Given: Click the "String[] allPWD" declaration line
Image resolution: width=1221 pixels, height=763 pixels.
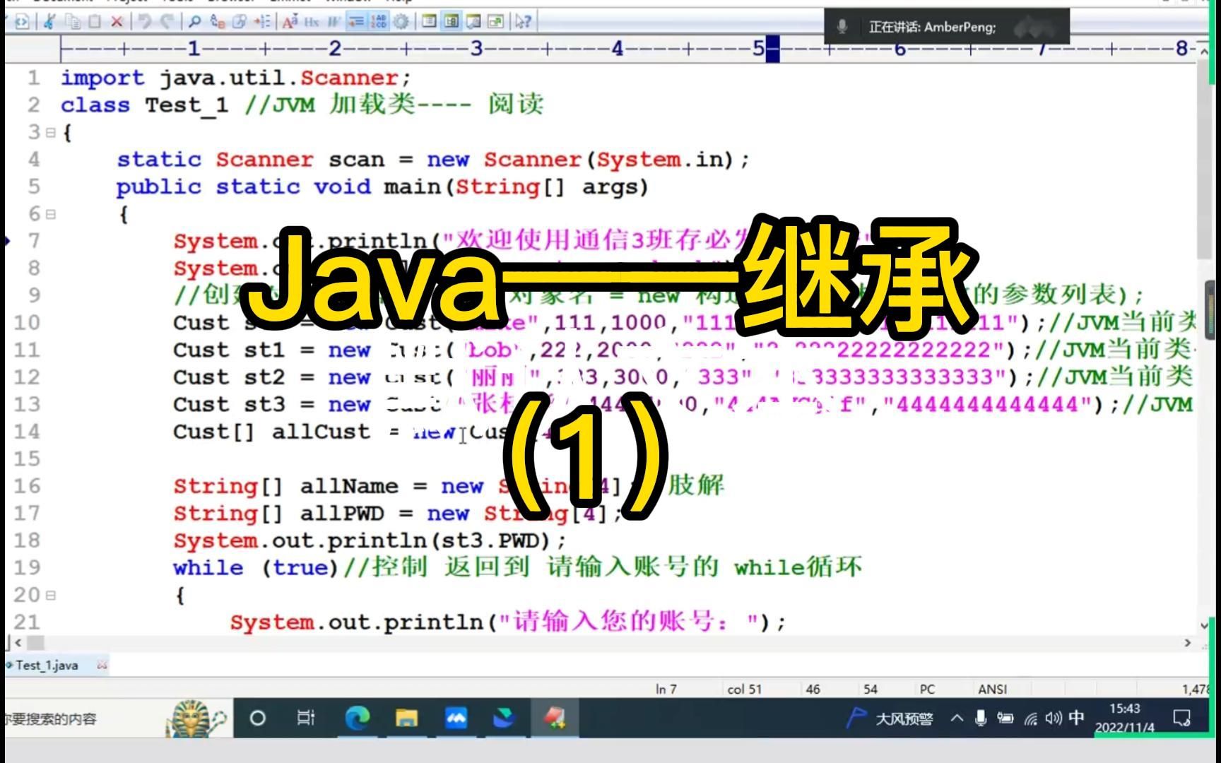Looking at the screenshot, I should pos(397,514).
